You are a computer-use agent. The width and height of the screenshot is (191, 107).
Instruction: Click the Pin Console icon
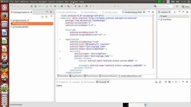pos(166,82)
